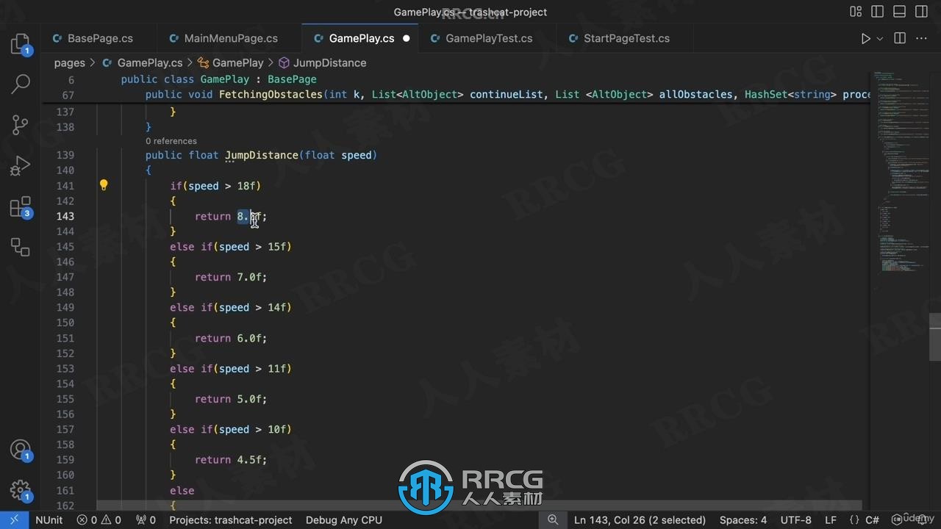Click the lightbulb code action on line 141

104,185
